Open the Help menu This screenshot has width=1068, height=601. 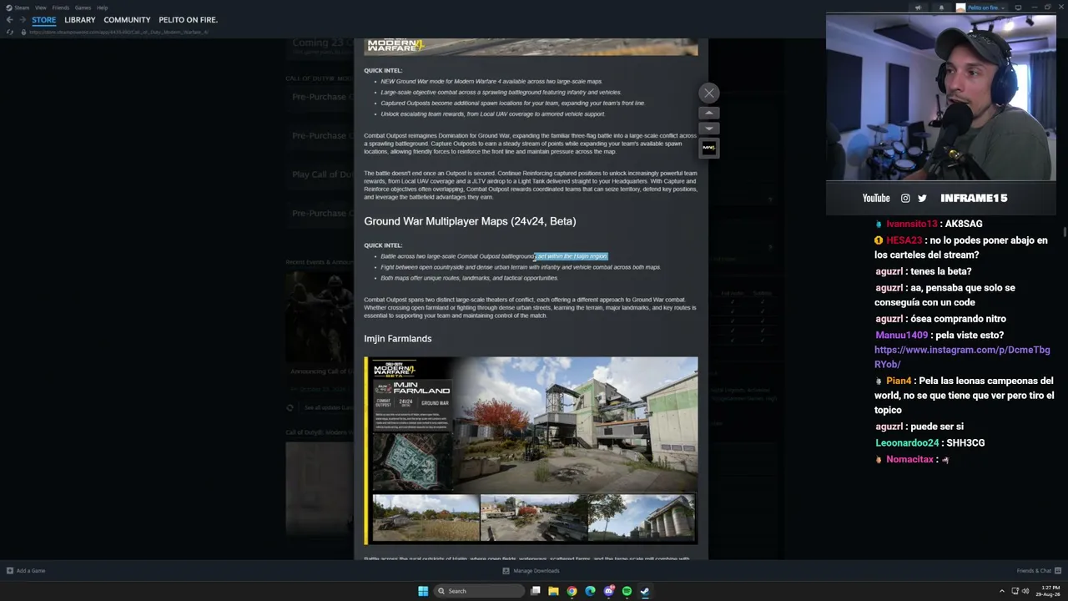(x=102, y=8)
